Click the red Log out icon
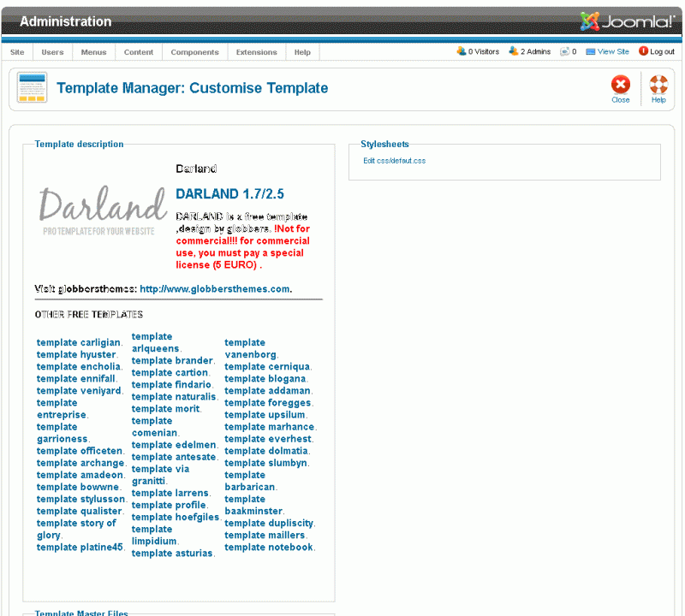This screenshot has width=685, height=616. (644, 51)
